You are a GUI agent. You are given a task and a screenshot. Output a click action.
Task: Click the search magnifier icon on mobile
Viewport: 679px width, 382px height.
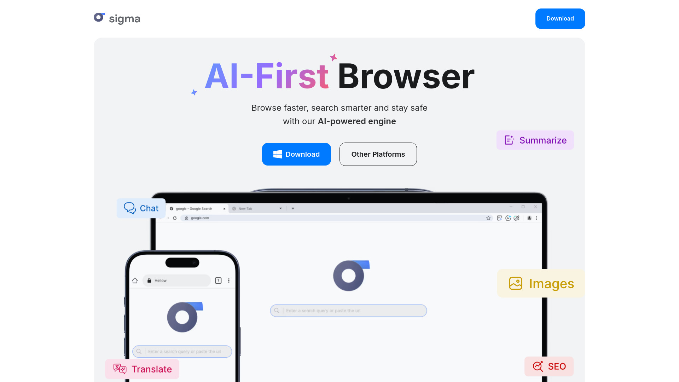point(139,351)
